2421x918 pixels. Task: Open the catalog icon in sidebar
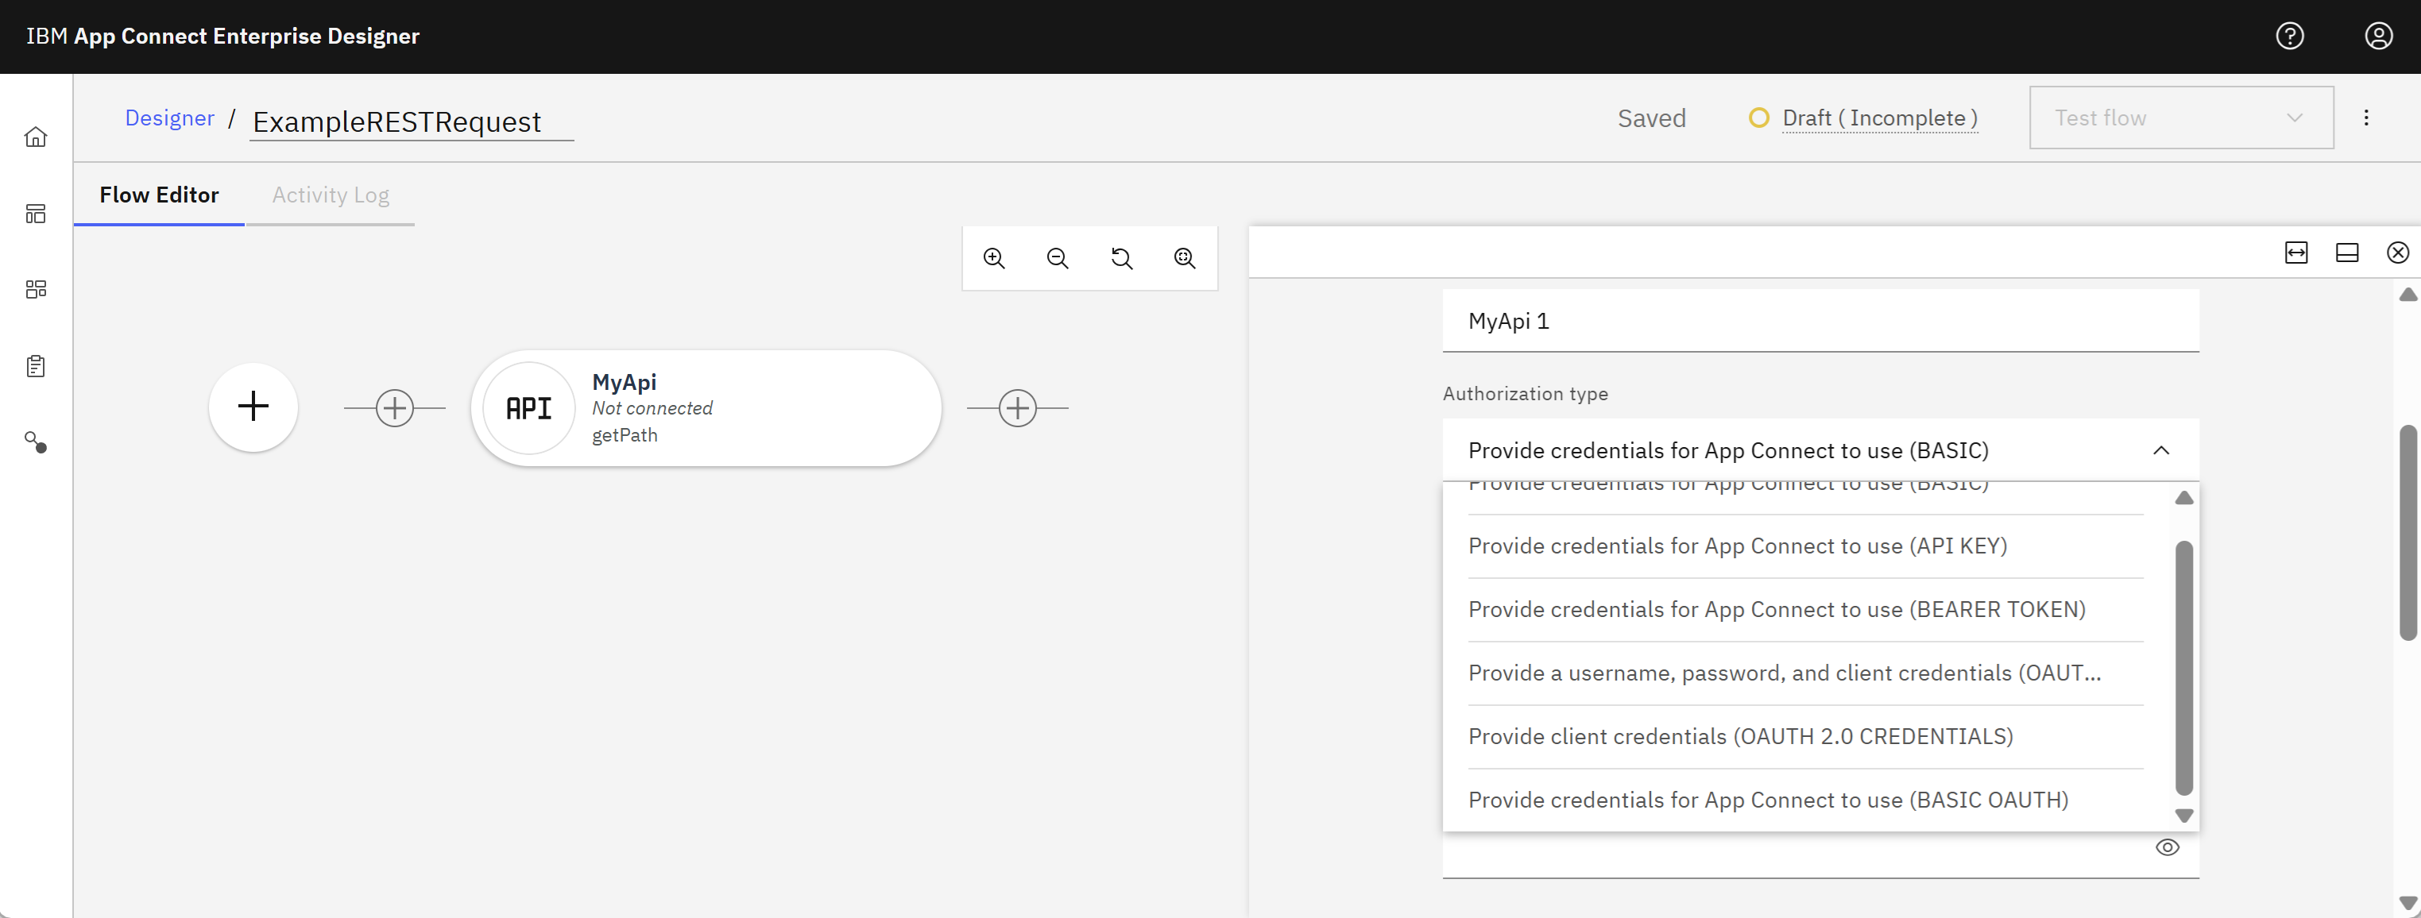[36, 289]
